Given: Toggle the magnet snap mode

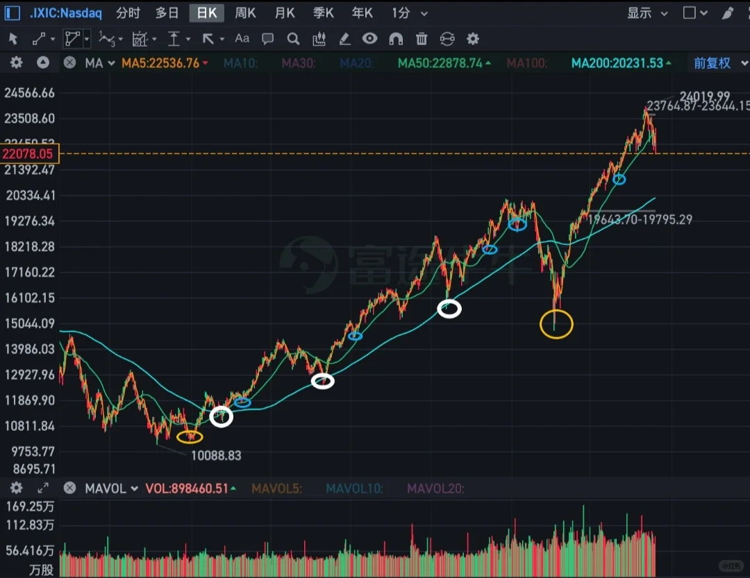Looking at the screenshot, I should 396,39.
